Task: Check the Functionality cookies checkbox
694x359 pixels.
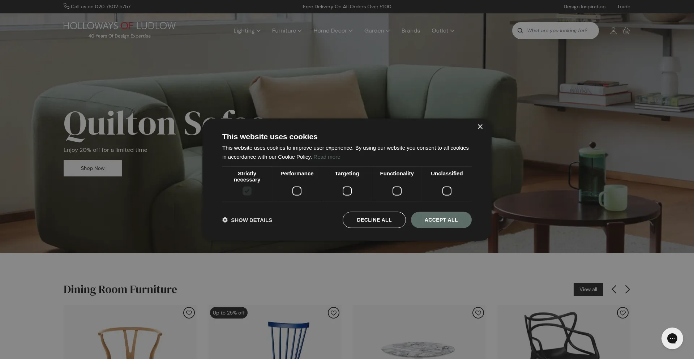Action: coord(397,191)
